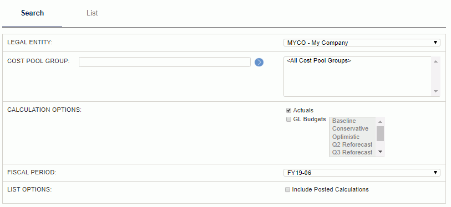
Task: Pick the Q2 Reforecast budget
Action: (352, 144)
